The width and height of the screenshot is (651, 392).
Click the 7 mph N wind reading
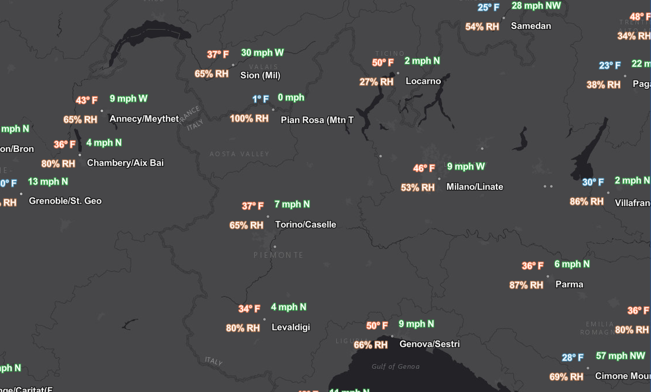pos(292,204)
